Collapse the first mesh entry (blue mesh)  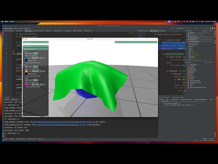pos(25,51)
